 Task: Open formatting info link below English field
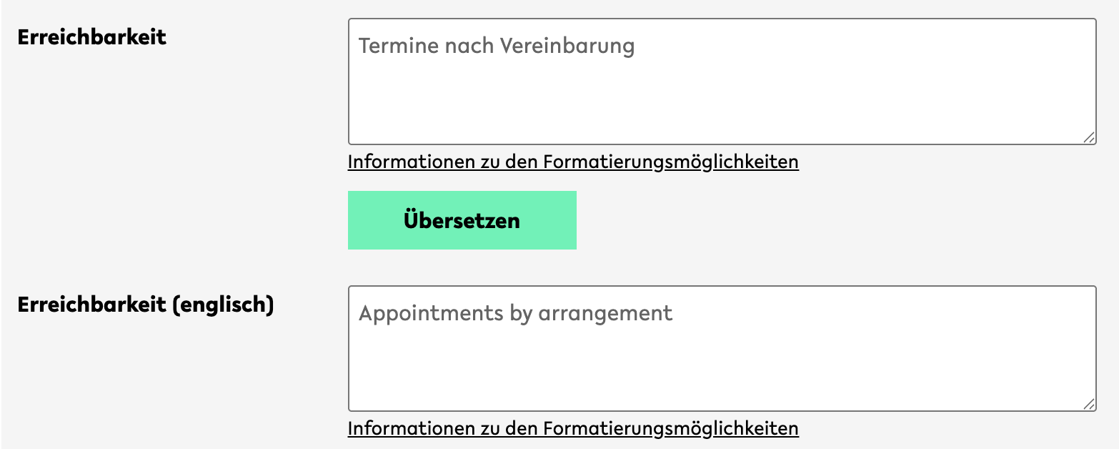click(x=573, y=429)
